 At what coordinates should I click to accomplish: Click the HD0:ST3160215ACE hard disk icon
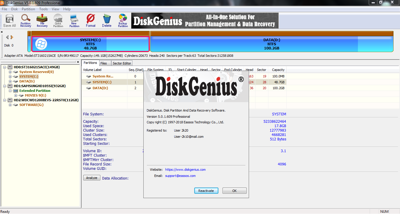(10, 67)
